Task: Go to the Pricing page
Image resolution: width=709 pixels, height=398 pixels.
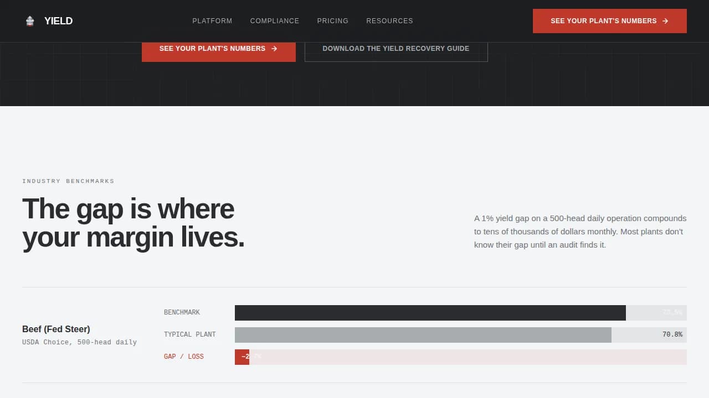Action: [333, 21]
